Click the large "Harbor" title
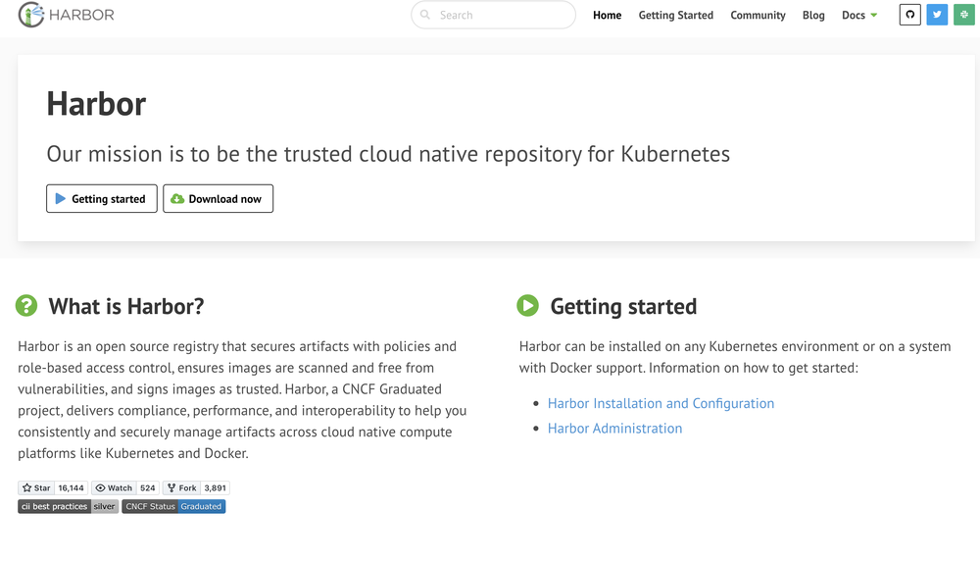The height and width of the screenshot is (561, 980). (x=96, y=104)
